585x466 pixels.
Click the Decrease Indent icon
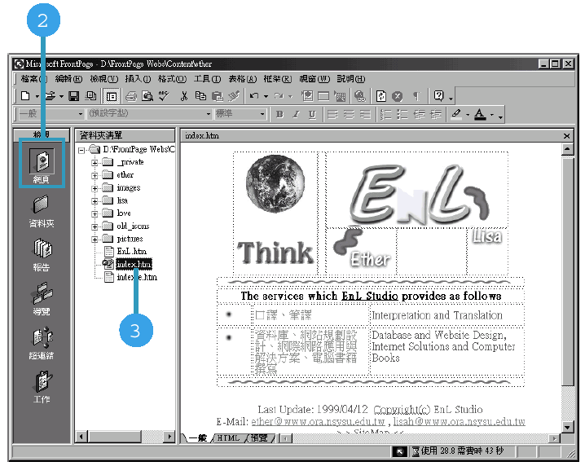pos(419,114)
